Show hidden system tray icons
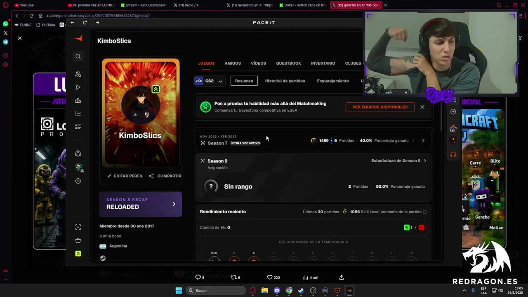The width and height of the screenshot is (528, 297). click(x=464, y=290)
